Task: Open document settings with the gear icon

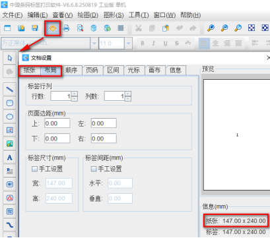Action: 53,28
